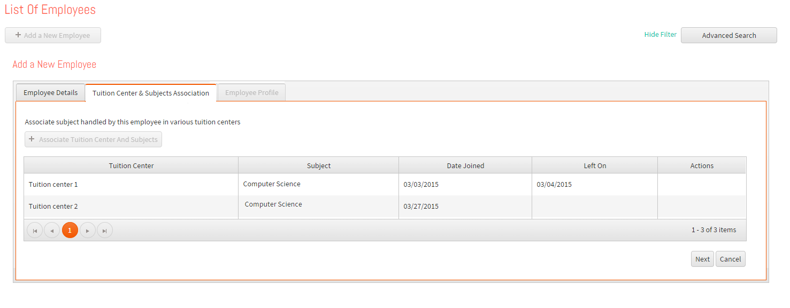Click the orange Add a New Employee heading

pos(55,65)
